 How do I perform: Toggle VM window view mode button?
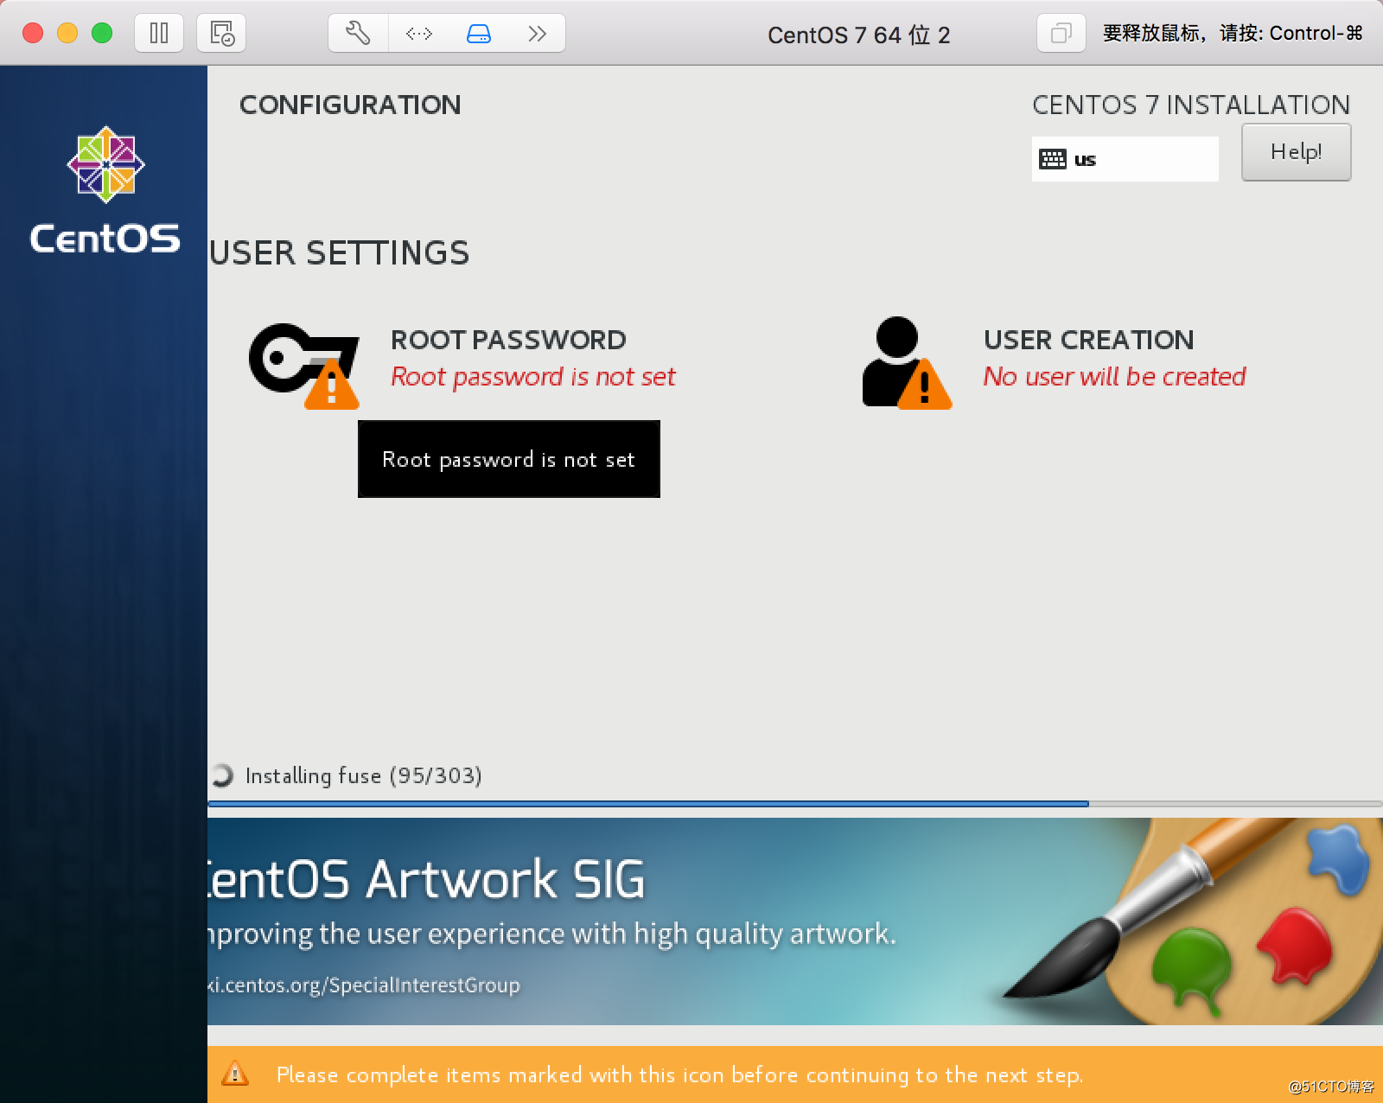1061,34
